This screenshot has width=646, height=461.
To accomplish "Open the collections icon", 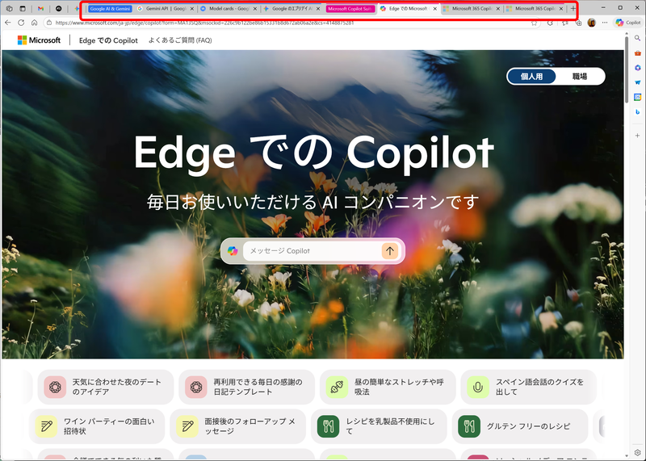I will (x=578, y=23).
